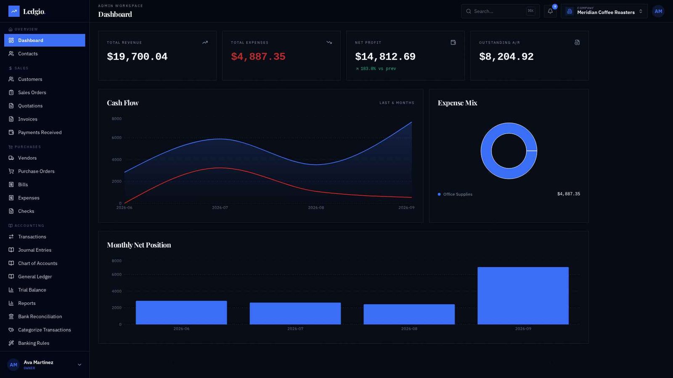Click the Banking Rules wand icon

(x=11, y=343)
